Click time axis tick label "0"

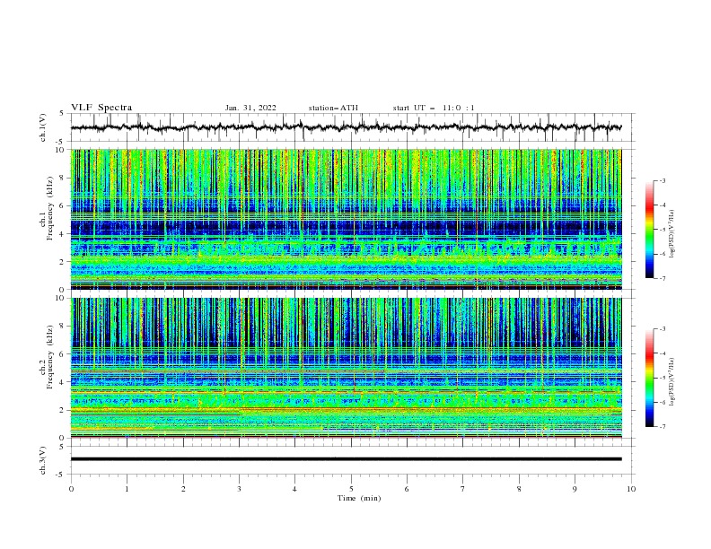[x=71, y=489]
